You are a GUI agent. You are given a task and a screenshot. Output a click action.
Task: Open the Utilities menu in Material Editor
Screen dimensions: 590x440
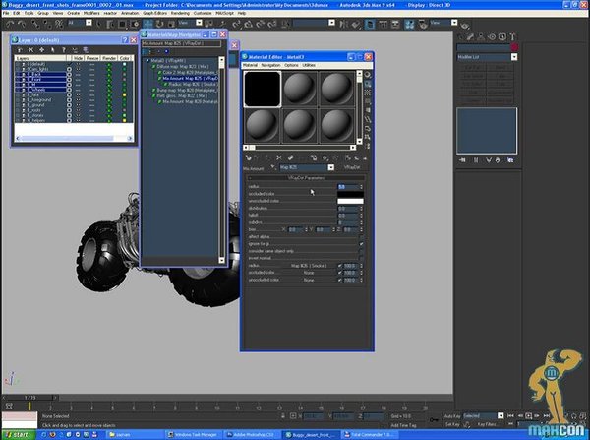point(309,65)
